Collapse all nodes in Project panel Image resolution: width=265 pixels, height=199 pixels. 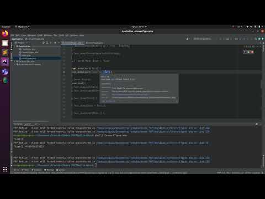[51, 43]
